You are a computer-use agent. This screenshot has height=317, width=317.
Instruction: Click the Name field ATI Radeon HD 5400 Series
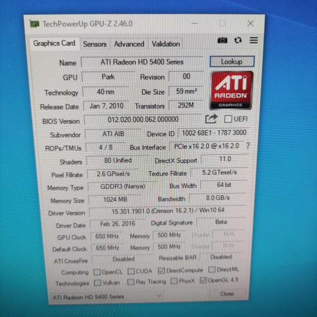pos(142,62)
